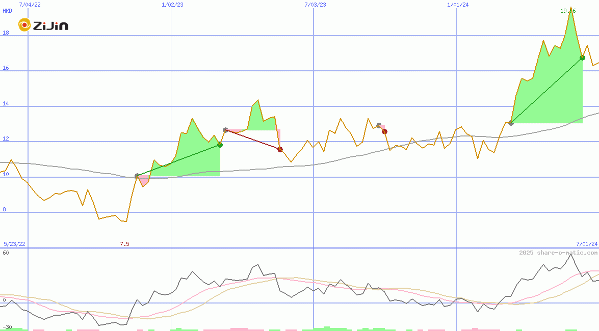Select the 1/01/24 date label
This screenshot has height=331, width=599.
click(458, 5)
